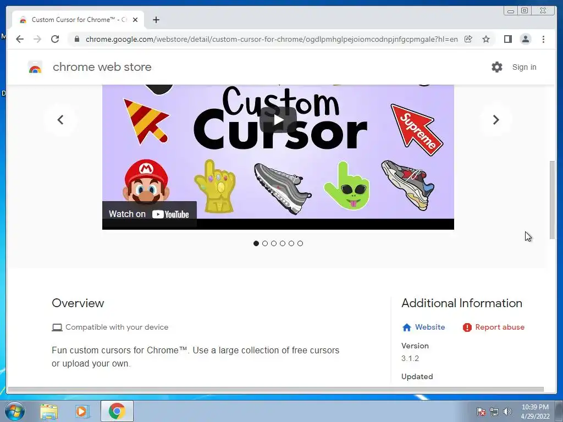Close the Custom Cursor for Chrome tab
Screen dimensions: 563x422
(x=135, y=20)
